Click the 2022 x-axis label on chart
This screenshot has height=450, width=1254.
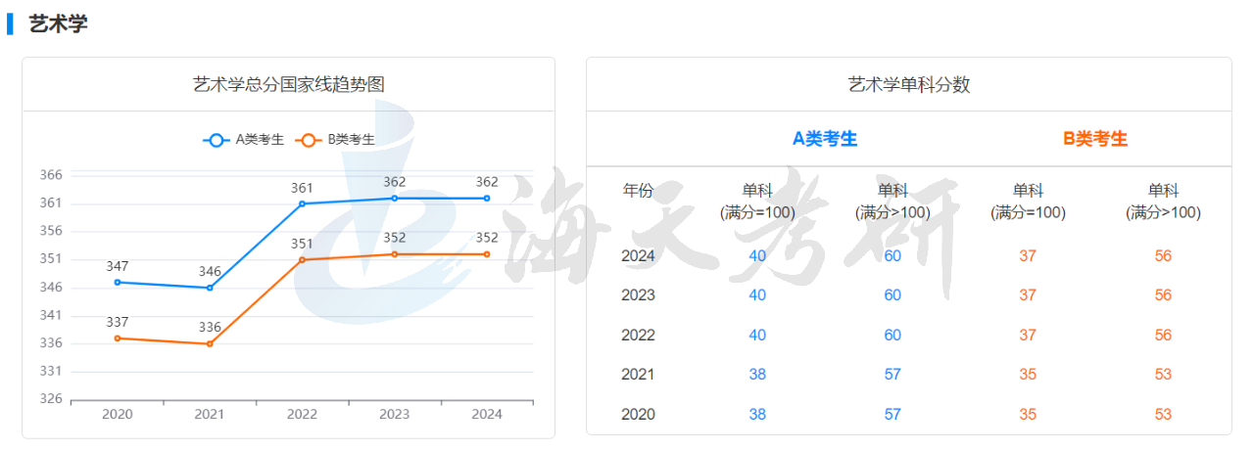click(x=302, y=414)
